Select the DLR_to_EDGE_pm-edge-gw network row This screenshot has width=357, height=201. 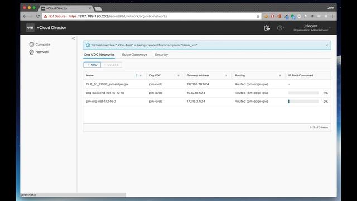pyautogui.click(x=207, y=84)
